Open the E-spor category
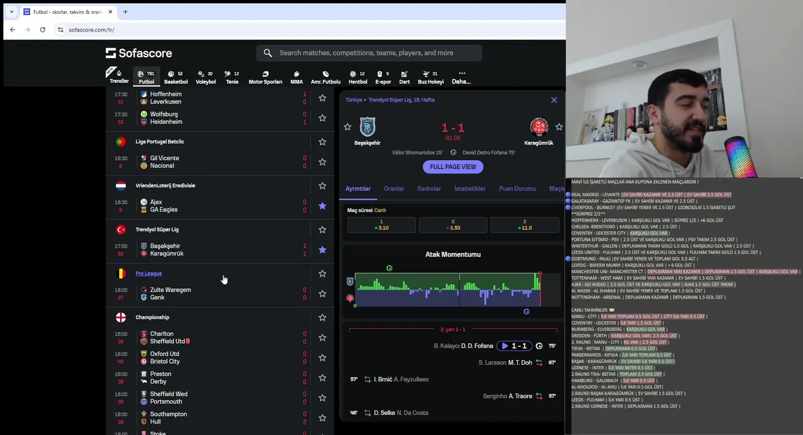Viewport: 803px width, 435px height. point(383,77)
